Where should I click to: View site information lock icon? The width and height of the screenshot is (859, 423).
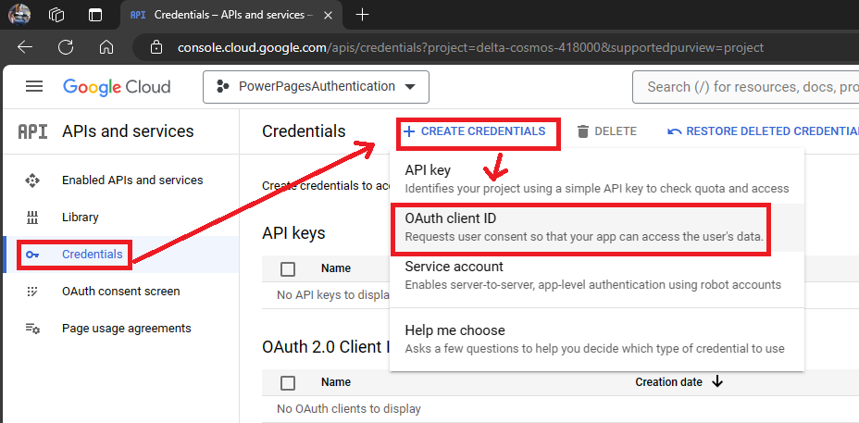tap(156, 48)
